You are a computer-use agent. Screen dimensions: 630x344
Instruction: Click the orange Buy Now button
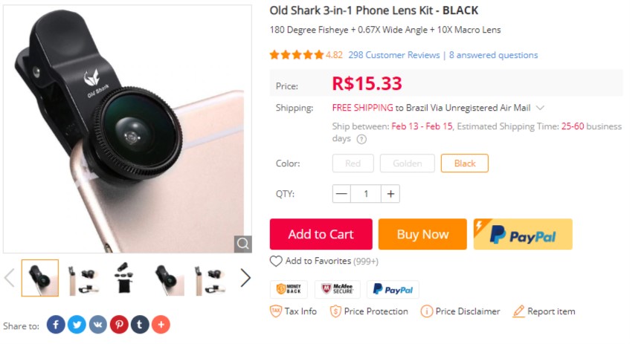[x=422, y=234]
